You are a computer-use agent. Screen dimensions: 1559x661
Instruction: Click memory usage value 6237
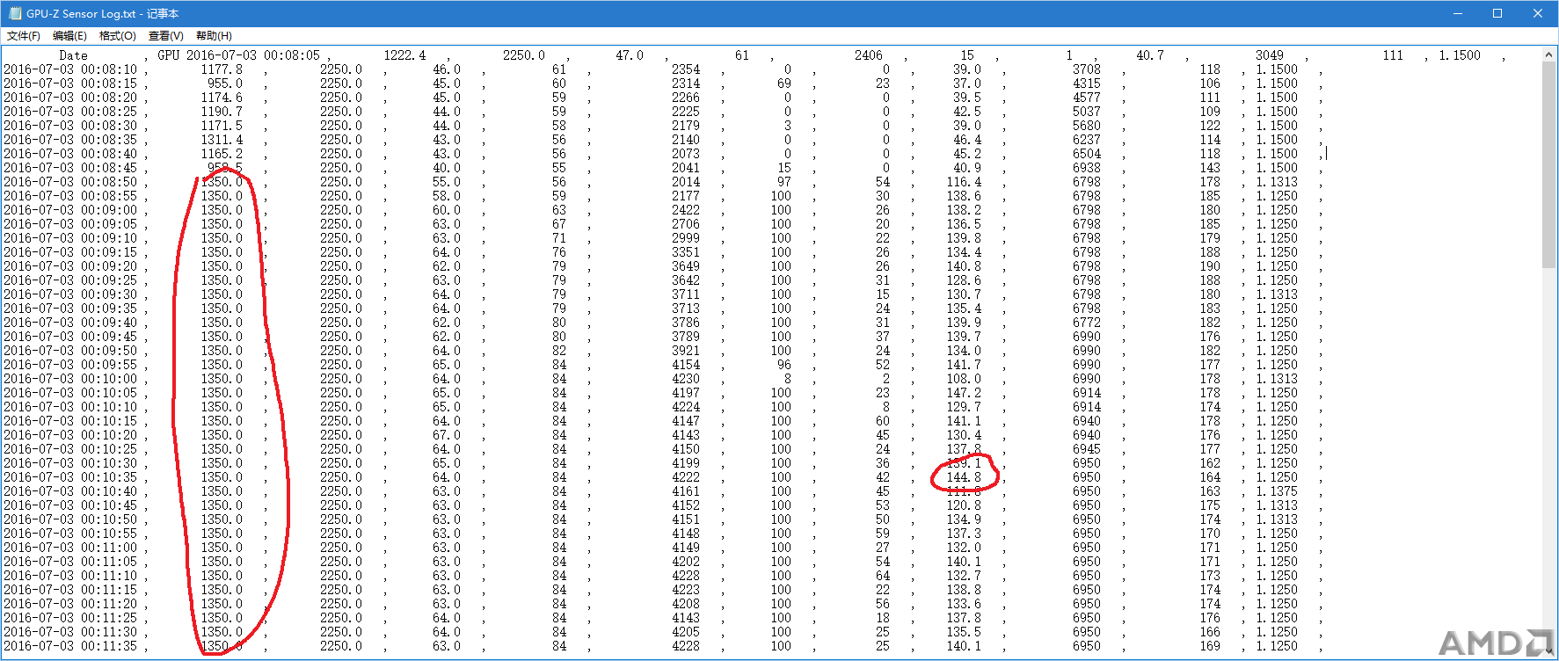[x=1087, y=140]
